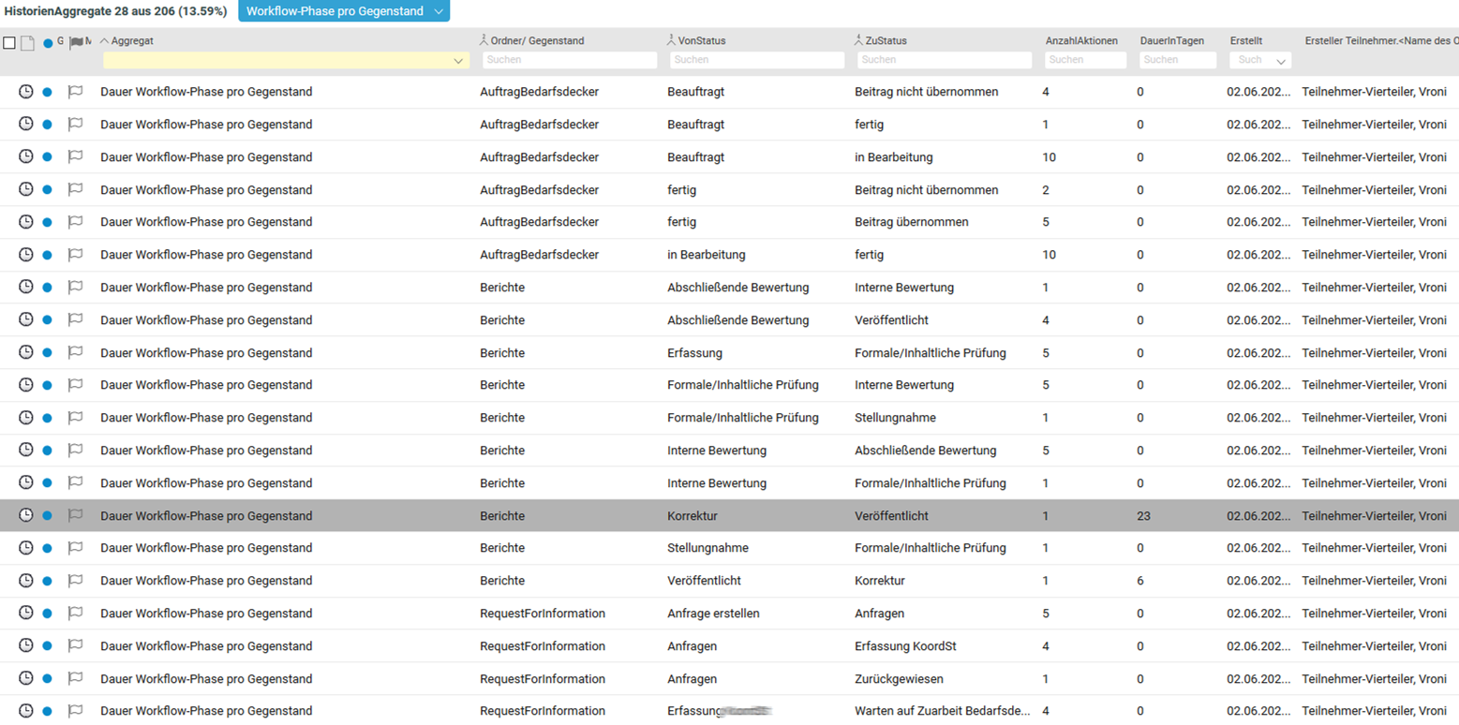Select the DauerInTagen value 23
The image size is (1459, 725).
click(x=1143, y=515)
